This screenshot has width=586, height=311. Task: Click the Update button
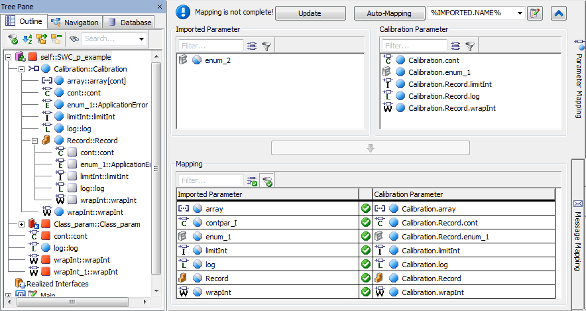pyautogui.click(x=310, y=13)
